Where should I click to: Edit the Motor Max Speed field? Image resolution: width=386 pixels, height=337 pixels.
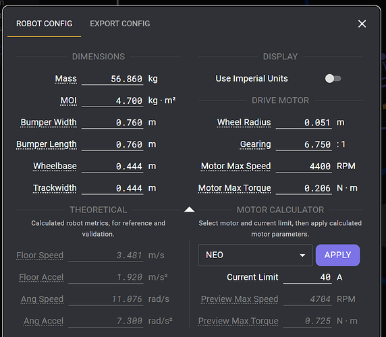pyautogui.click(x=304, y=166)
